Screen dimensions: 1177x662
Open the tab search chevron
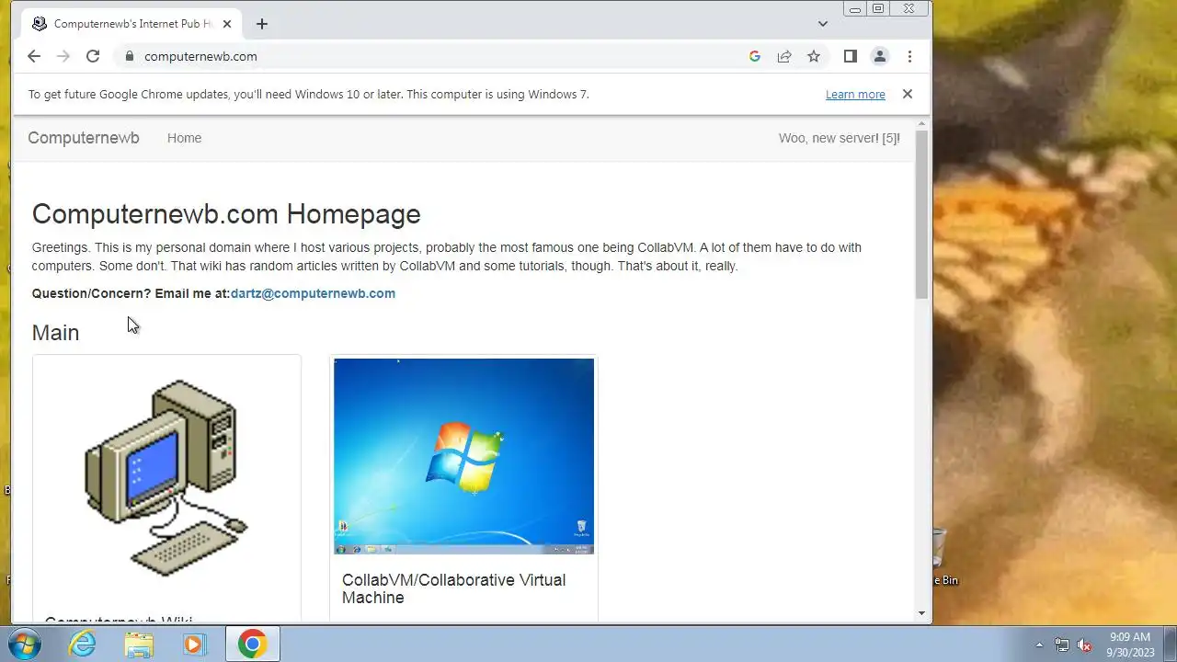click(823, 24)
